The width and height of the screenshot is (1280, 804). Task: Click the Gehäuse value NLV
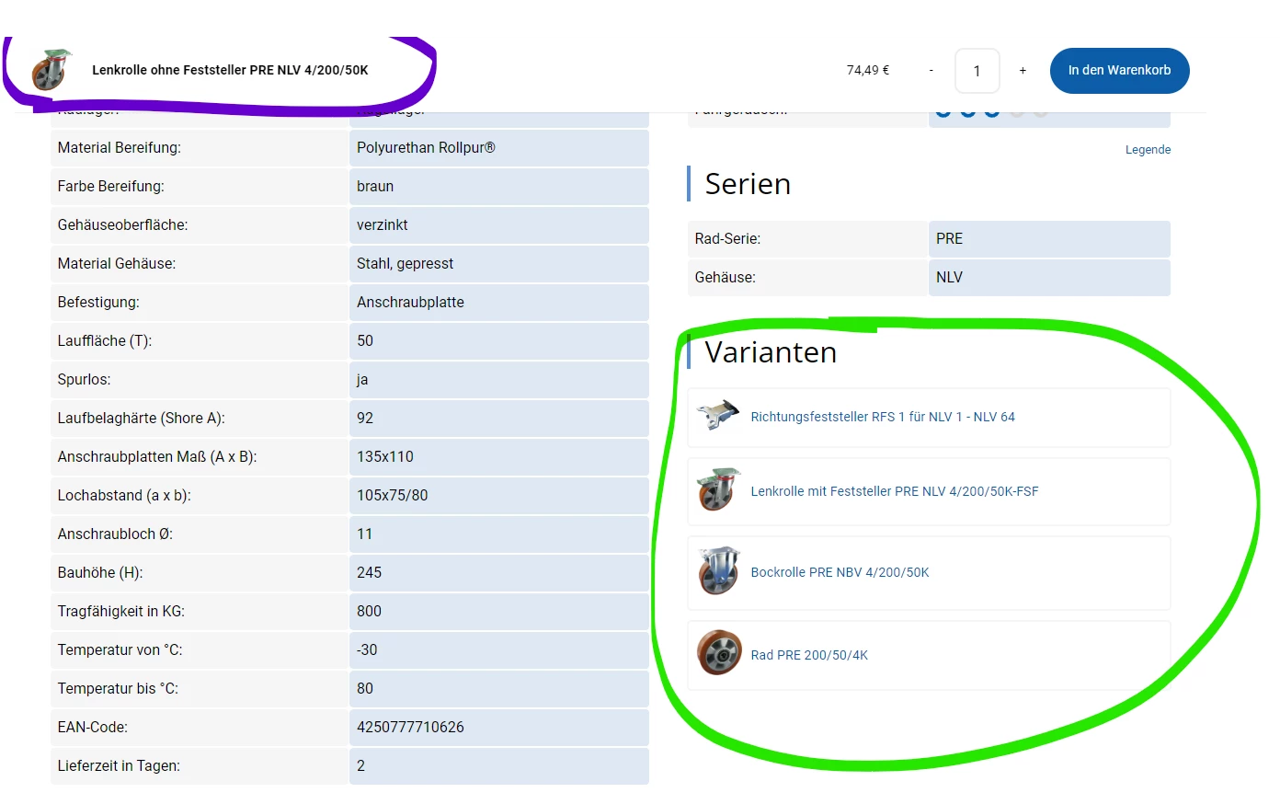(x=949, y=277)
